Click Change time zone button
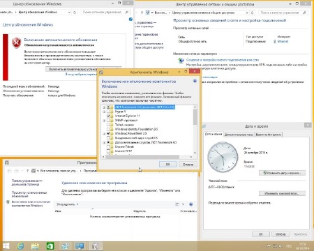The image size is (314, 251). coord(282,193)
